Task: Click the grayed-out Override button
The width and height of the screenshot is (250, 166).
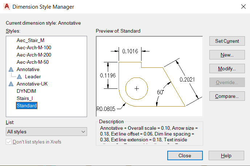Action: point(227,82)
